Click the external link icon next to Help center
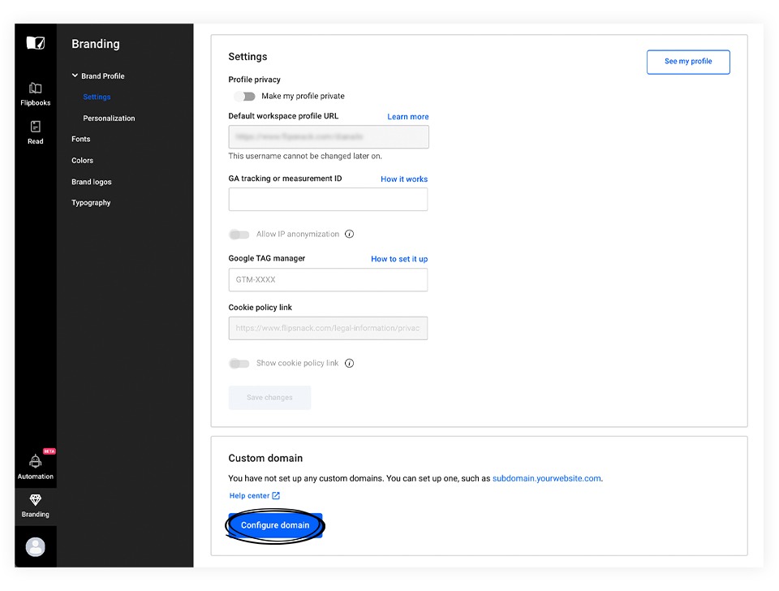Screen dimensions: 779x591 pyautogui.click(x=277, y=495)
